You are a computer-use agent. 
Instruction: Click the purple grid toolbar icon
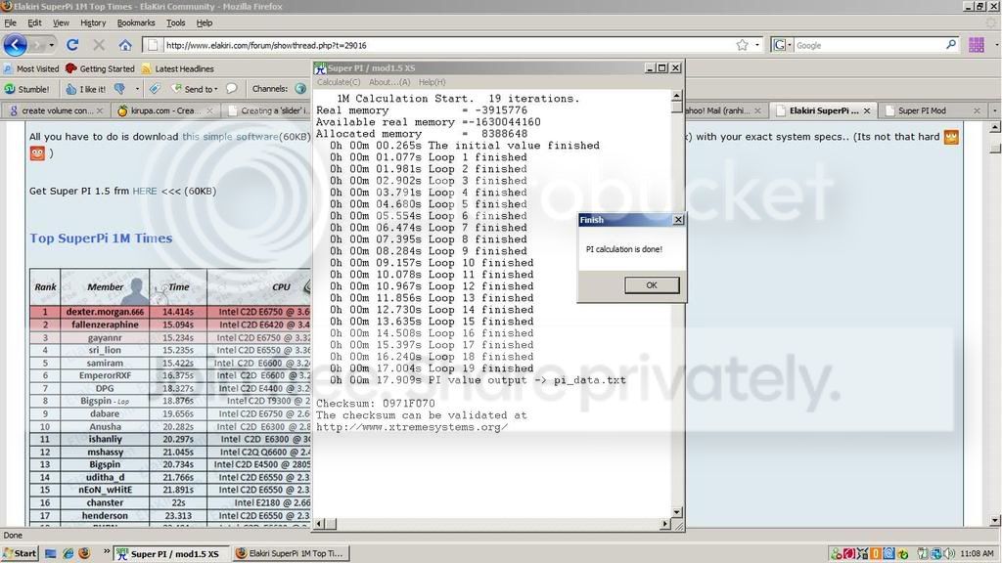pos(976,45)
